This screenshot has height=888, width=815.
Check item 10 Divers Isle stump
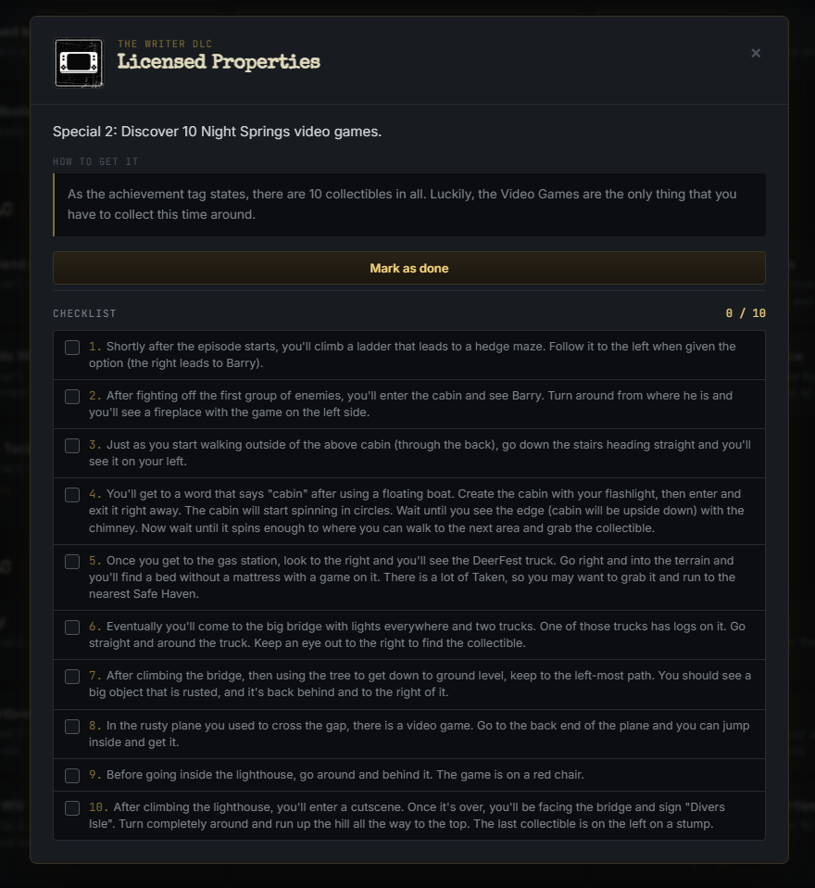click(72, 808)
